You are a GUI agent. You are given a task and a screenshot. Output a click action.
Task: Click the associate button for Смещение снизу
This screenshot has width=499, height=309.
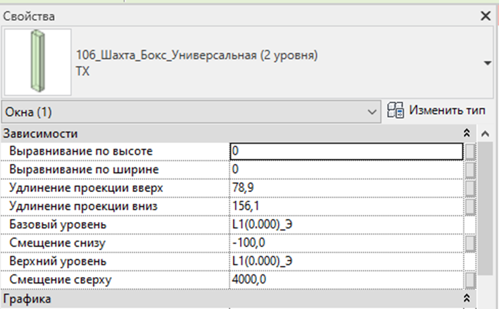pyautogui.click(x=470, y=243)
